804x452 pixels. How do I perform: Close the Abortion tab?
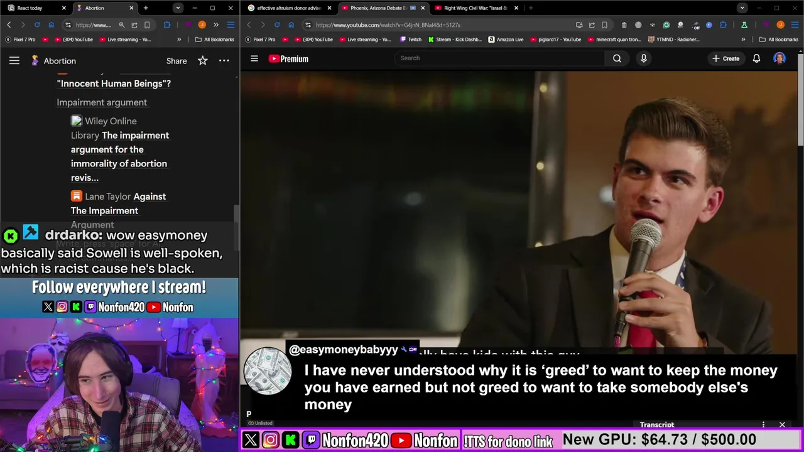[131, 8]
